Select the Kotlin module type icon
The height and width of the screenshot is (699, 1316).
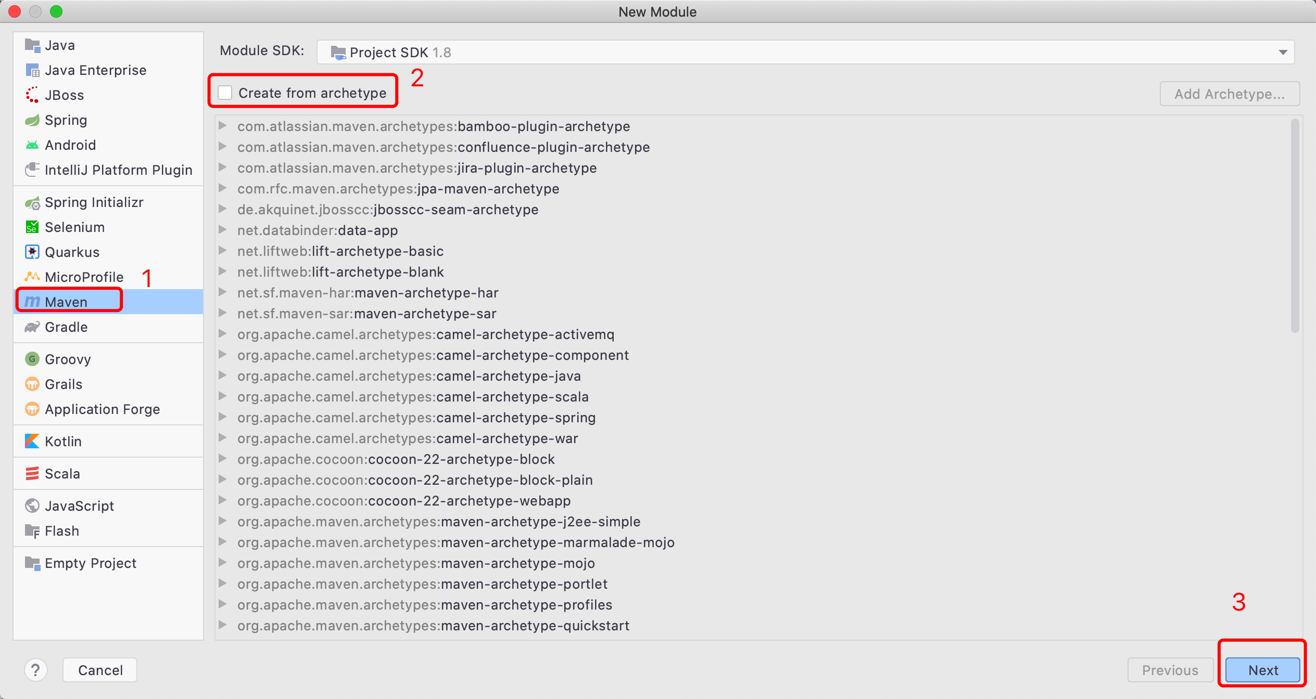tap(32, 441)
